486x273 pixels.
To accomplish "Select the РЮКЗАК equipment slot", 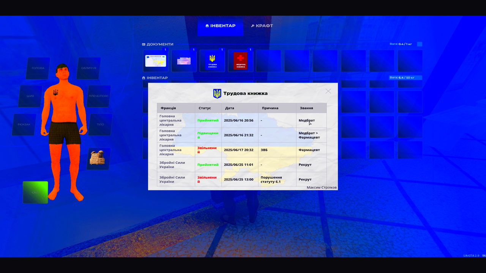I will 24,124.
